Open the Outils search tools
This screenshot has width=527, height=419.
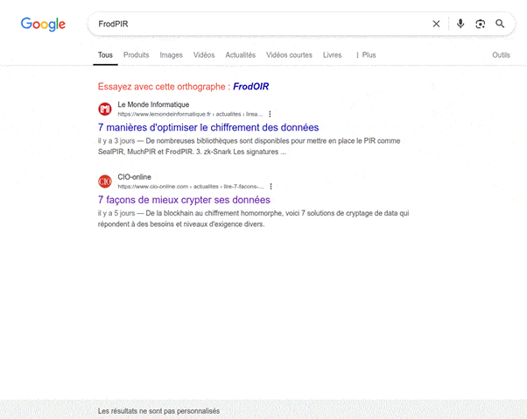[501, 55]
